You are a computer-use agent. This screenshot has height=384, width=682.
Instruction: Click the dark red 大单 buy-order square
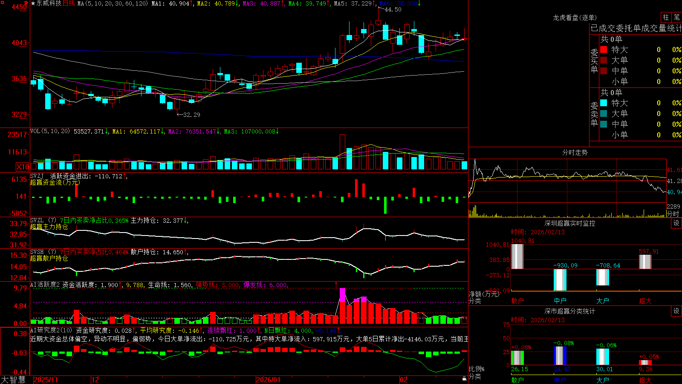pos(604,60)
